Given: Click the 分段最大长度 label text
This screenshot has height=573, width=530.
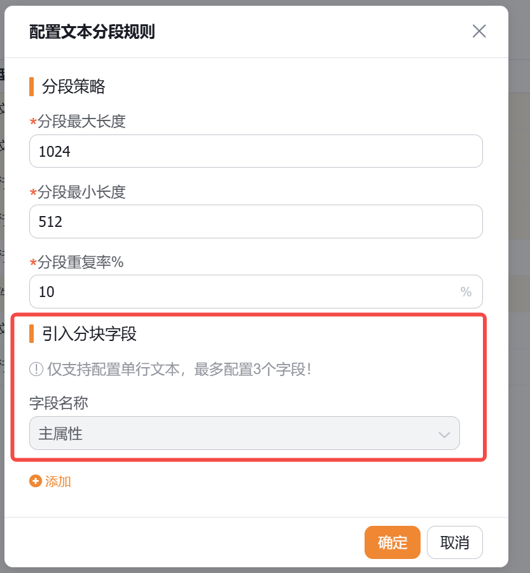Looking at the screenshot, I should click(x=81, y=121).
